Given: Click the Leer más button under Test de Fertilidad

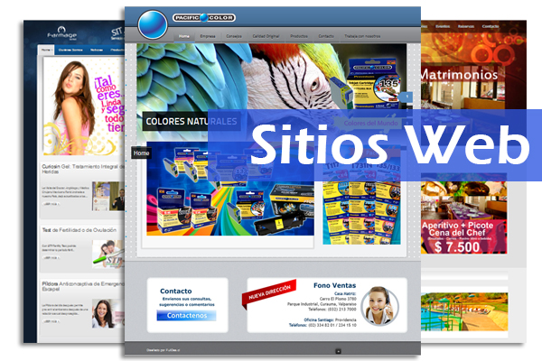Looking at the screenshot, I should 51,258.
